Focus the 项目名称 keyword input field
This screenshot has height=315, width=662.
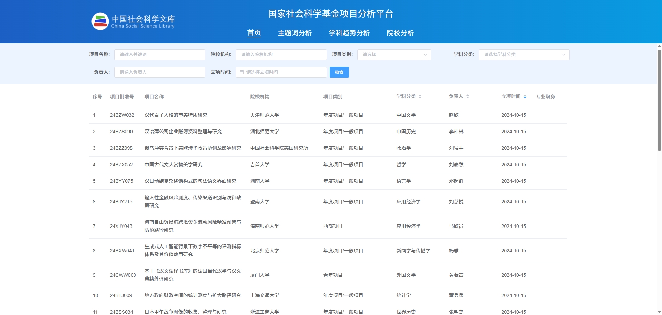pos(159,55)
